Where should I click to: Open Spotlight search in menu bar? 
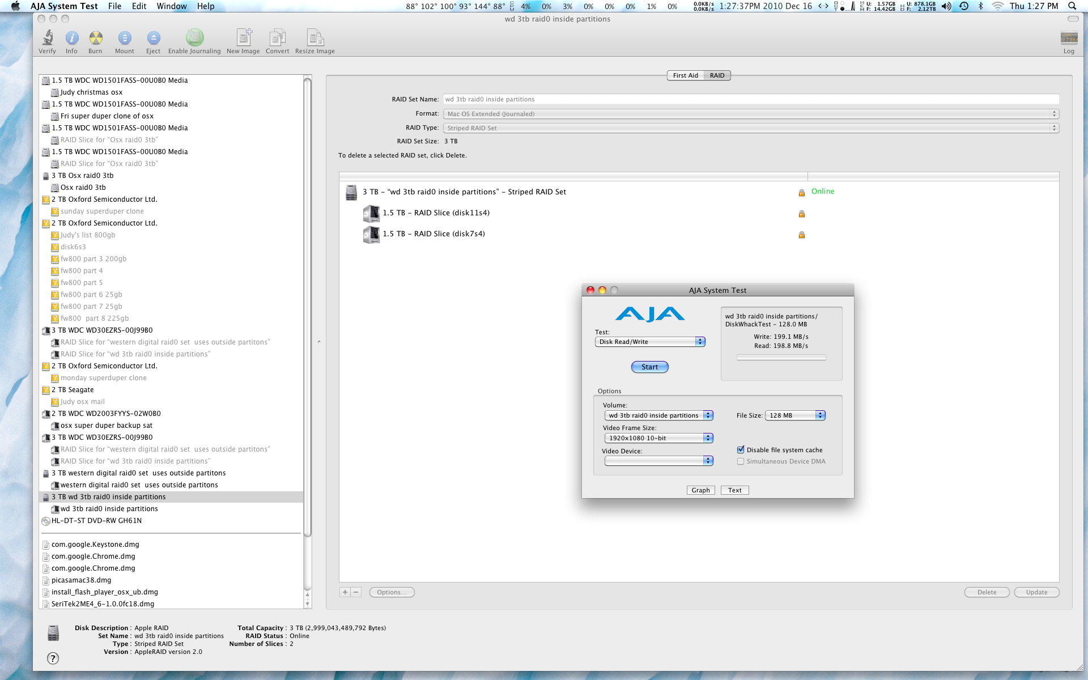(x=1072, y=6)
